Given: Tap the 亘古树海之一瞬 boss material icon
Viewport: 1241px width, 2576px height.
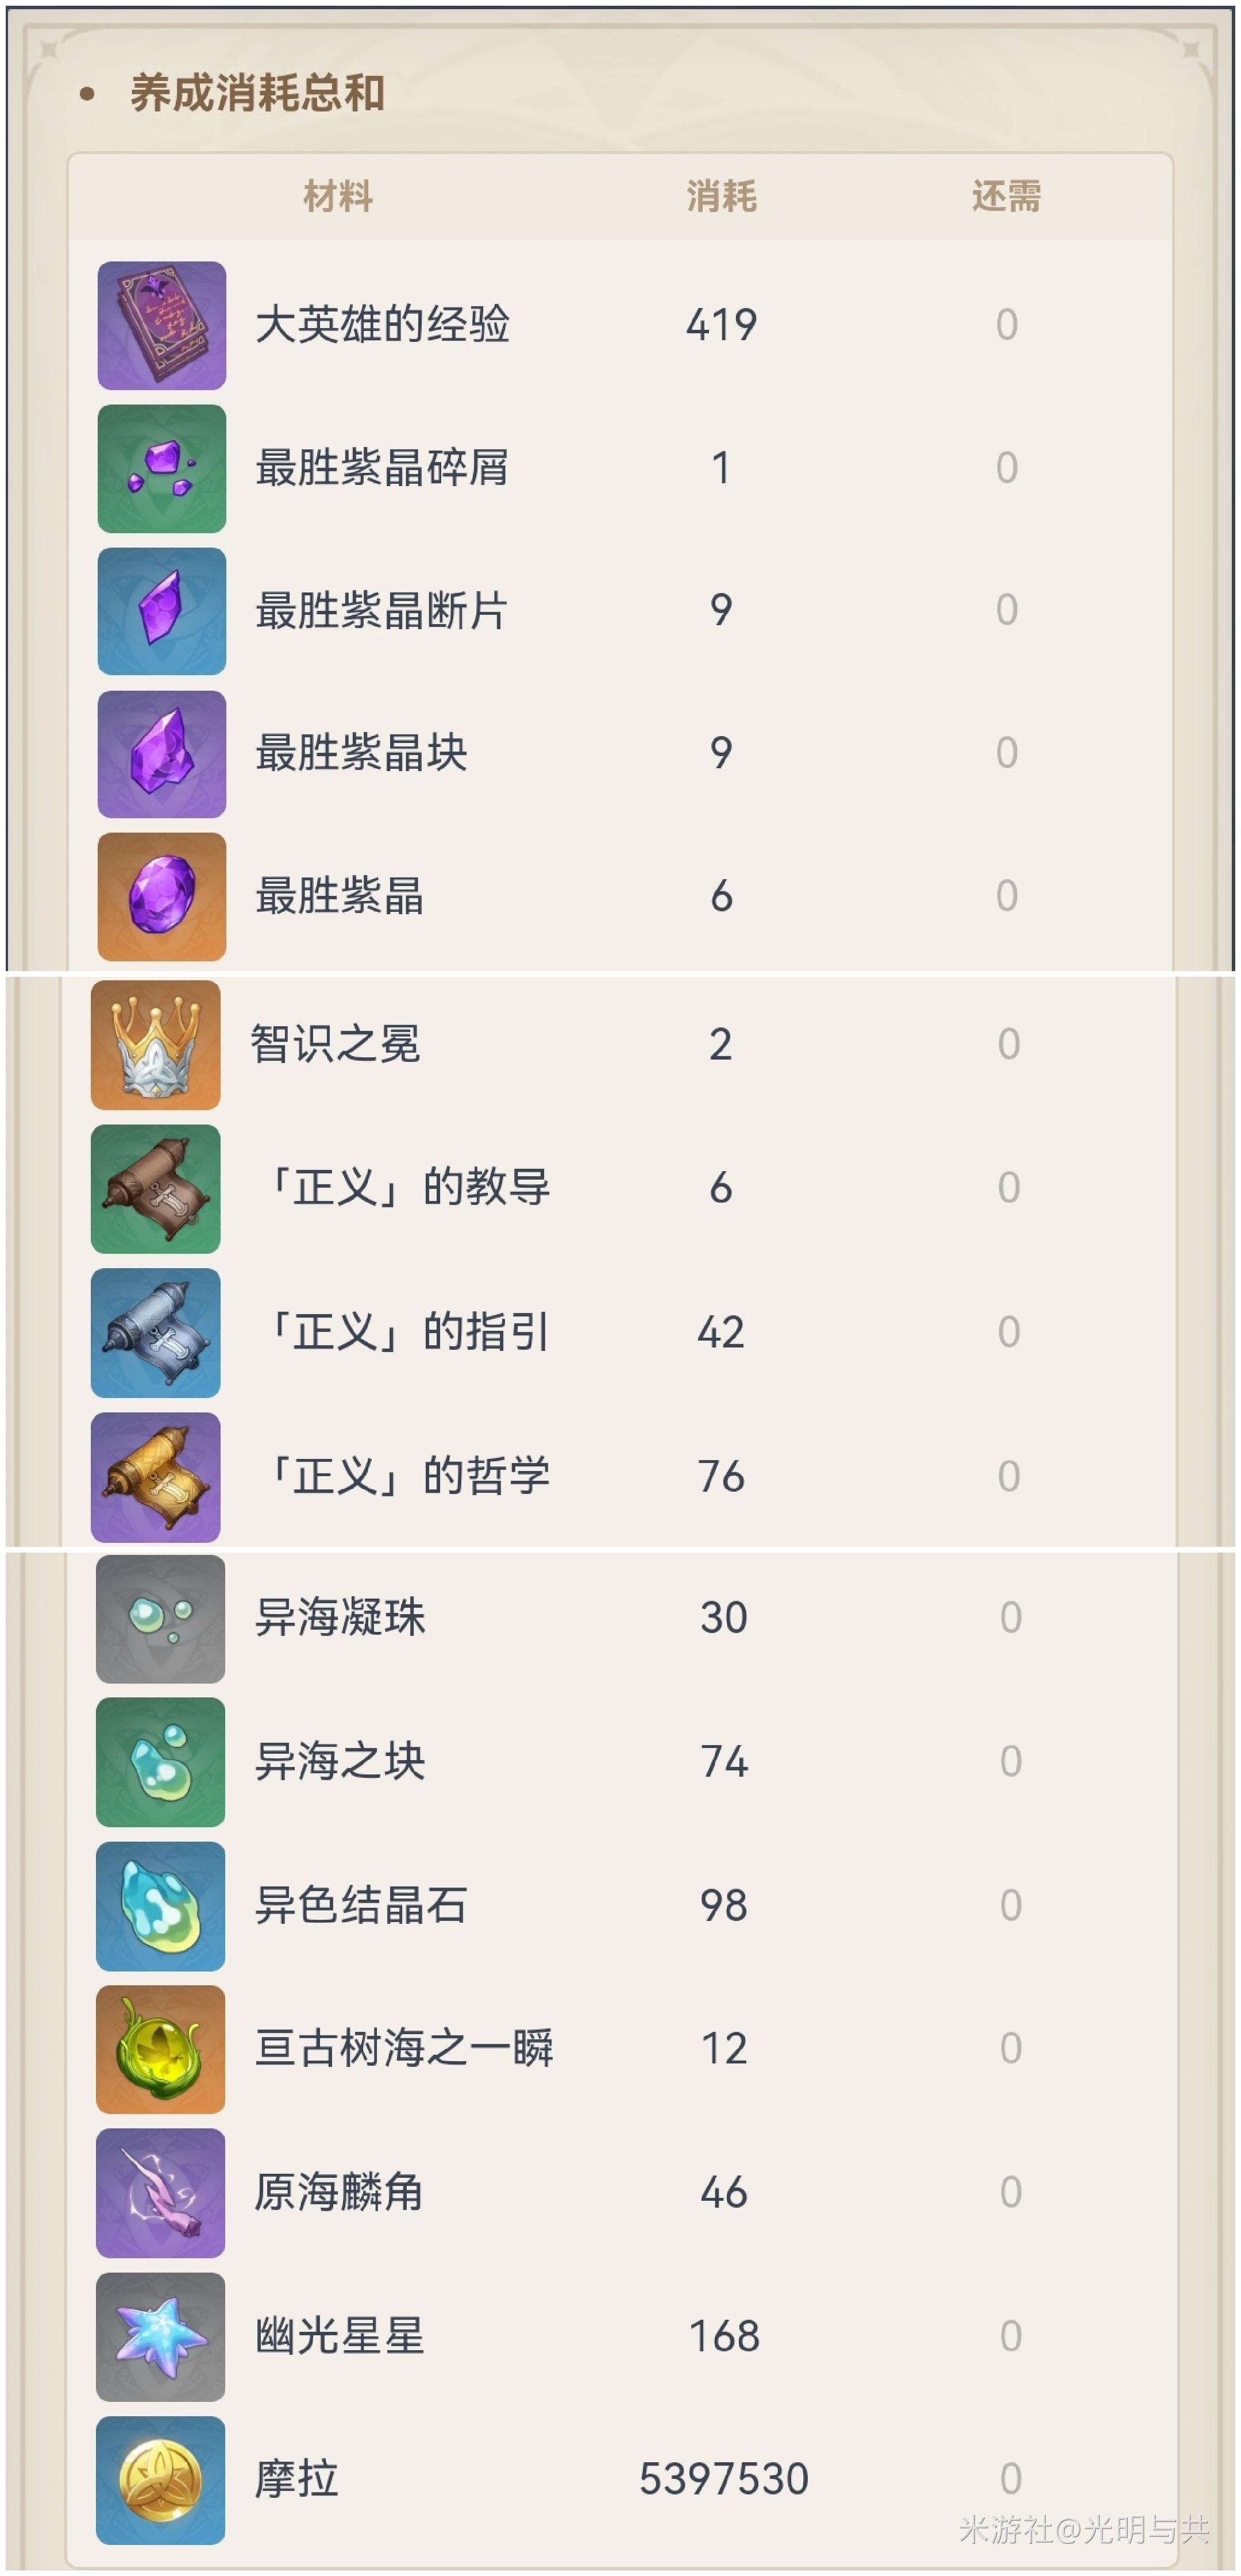Looking at the screenshot, I should [x=160, y=2049].
